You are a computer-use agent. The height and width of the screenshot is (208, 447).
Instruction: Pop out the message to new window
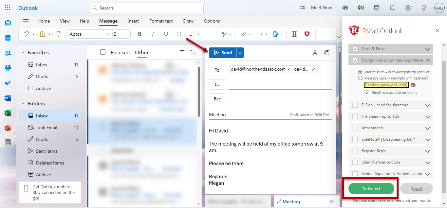tap(326, 53)
